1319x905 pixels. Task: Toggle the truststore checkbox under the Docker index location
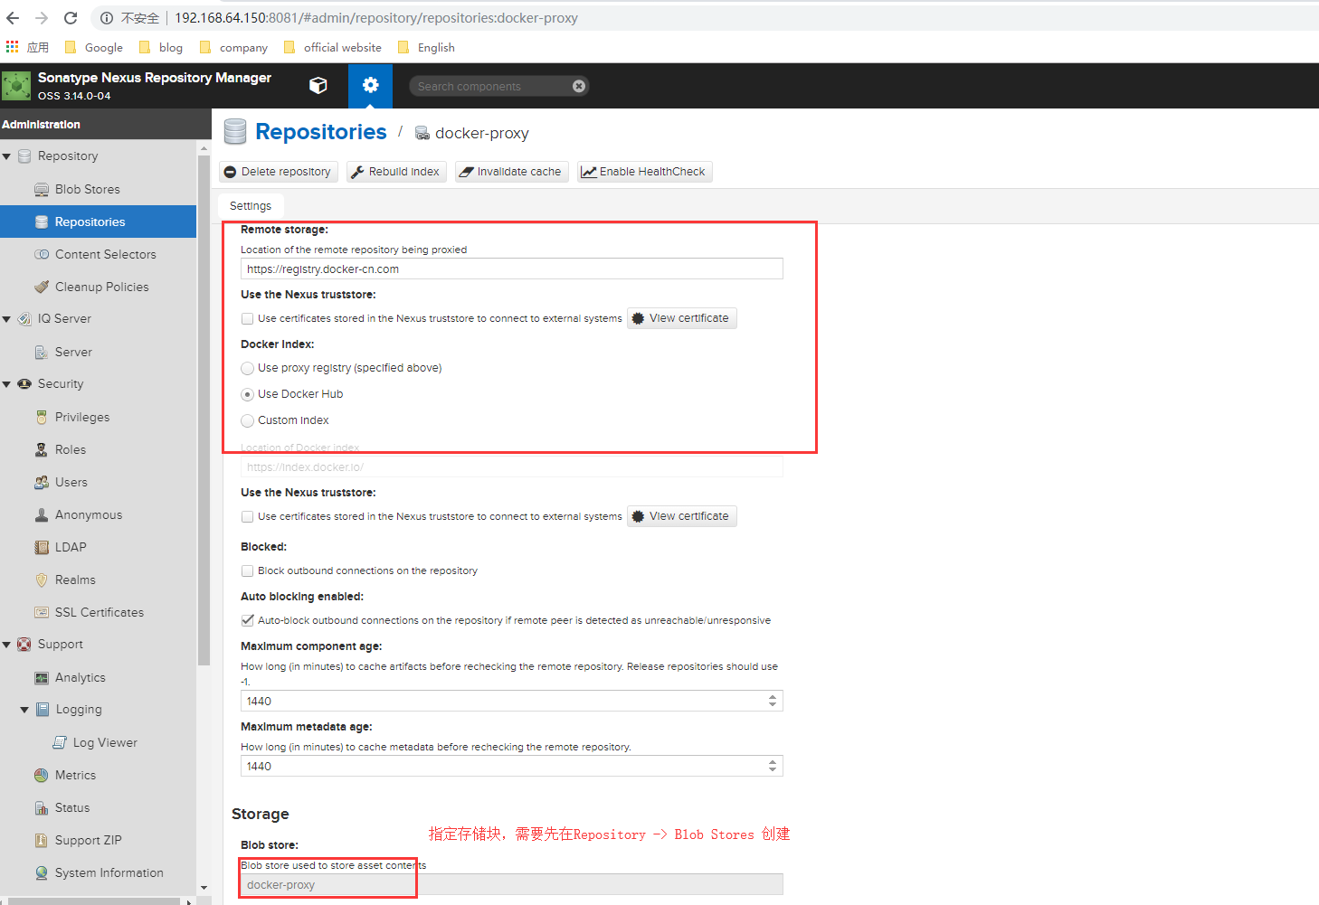tap(247, 516)
